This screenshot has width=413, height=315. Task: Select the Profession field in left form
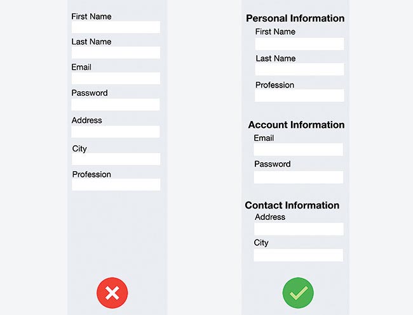pyautogui.click(x=116, y=184)
